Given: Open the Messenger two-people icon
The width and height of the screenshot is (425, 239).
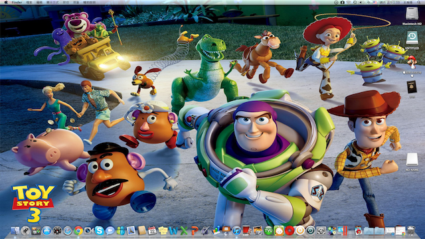Looking at the screenshot, I should coord(120,230).
